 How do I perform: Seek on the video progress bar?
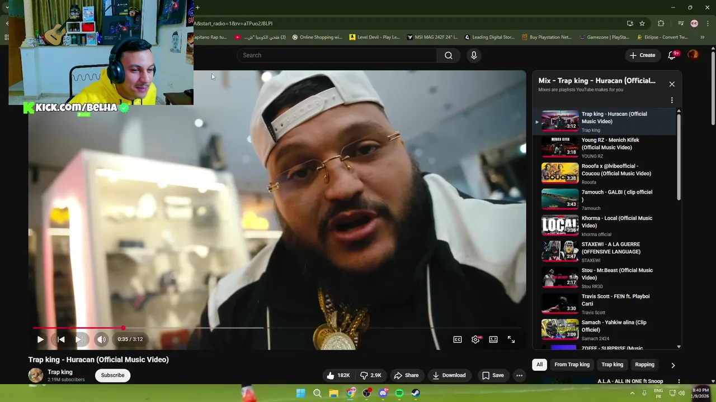click(x=278, y=328)
